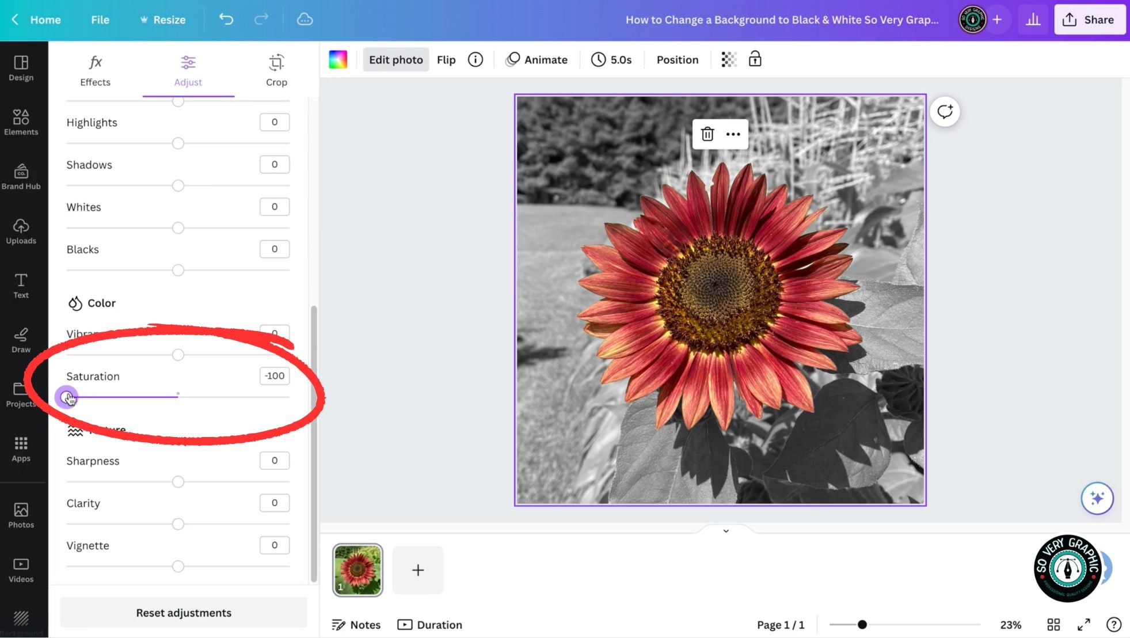The width and height of the screenshot is (1130, 638).
Task: Open the Elements panel in sidebar
Action: 20,121
